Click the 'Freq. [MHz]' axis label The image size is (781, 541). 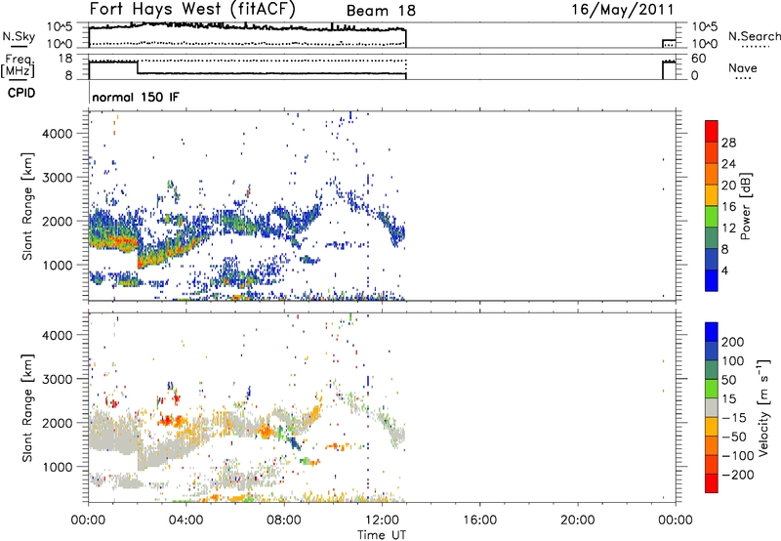coord(18,66)
